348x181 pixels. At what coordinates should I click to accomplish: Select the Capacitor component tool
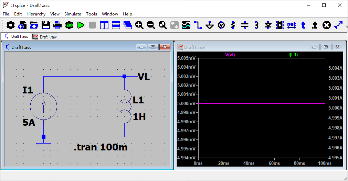click(x=245, y=25)
